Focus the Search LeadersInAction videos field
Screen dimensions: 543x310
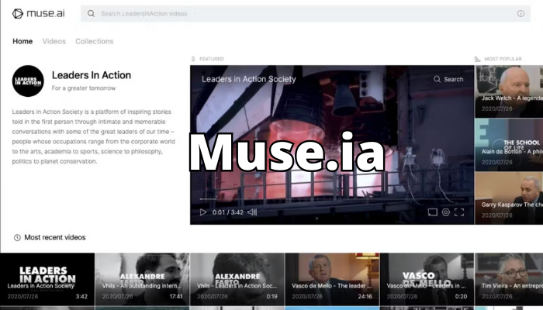[x=306, y=13]
